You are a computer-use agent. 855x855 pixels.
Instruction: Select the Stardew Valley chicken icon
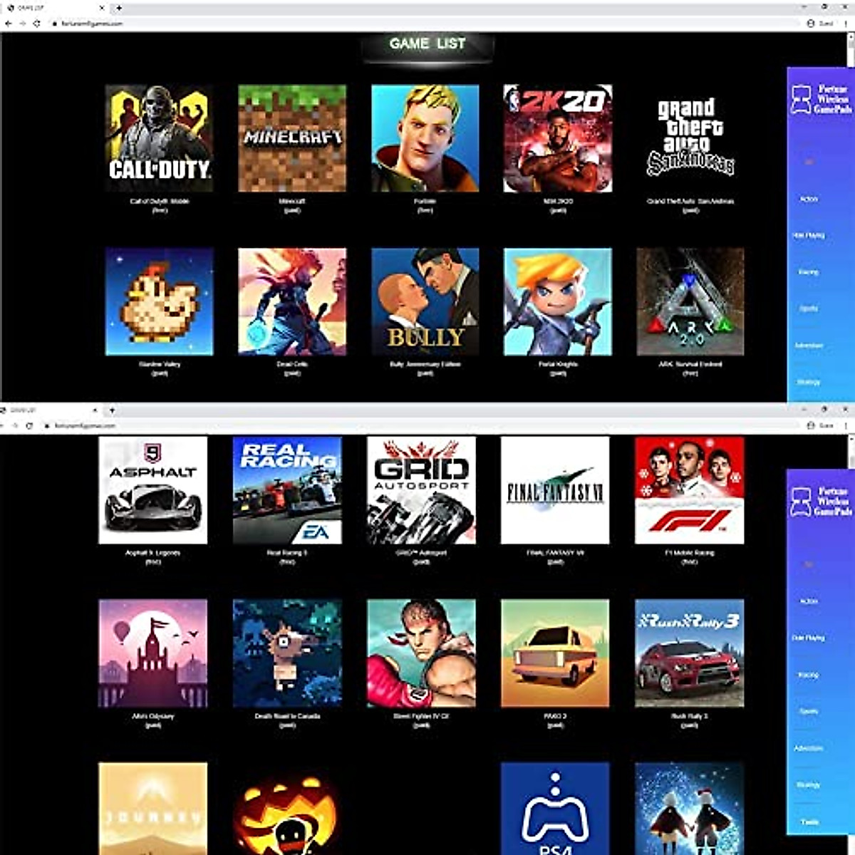[159, 301]
